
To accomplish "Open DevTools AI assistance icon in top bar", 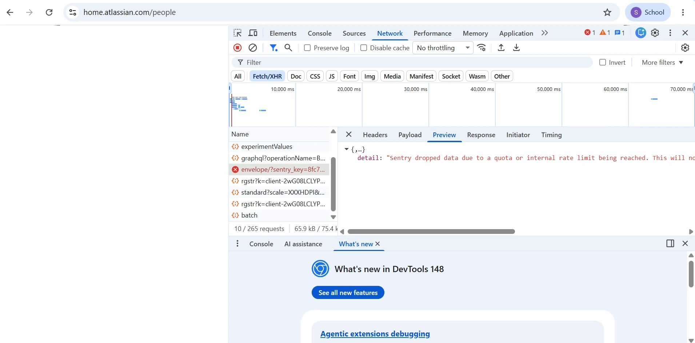I will click(641, 33).
